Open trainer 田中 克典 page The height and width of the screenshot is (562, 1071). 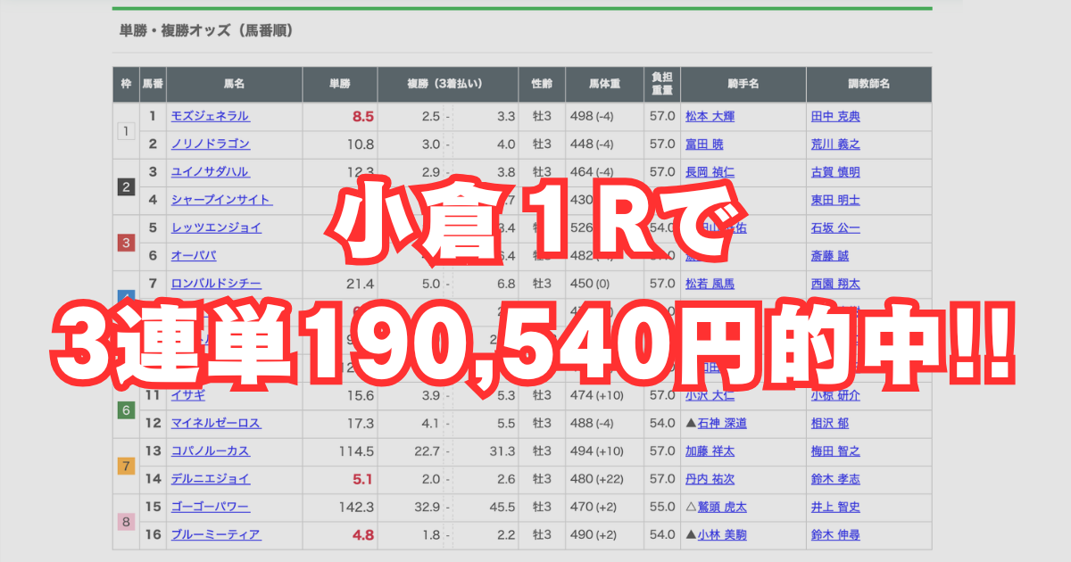point(836,116)
